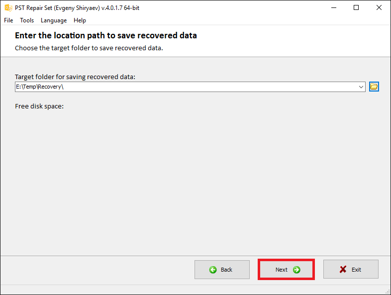Expand the target folder dropdown arrow

(361, 87)
